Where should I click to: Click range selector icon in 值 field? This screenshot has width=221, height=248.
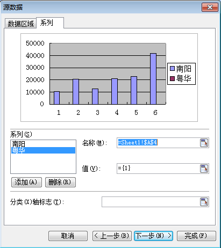point(204,169)
